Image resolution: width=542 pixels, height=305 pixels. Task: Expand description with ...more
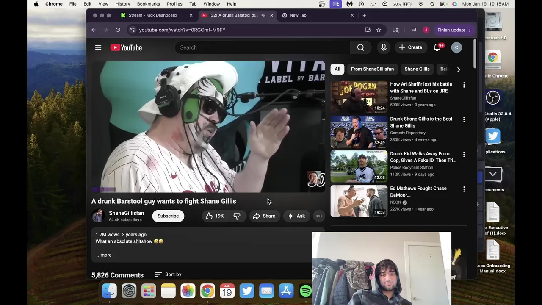[x=104, y=255]
